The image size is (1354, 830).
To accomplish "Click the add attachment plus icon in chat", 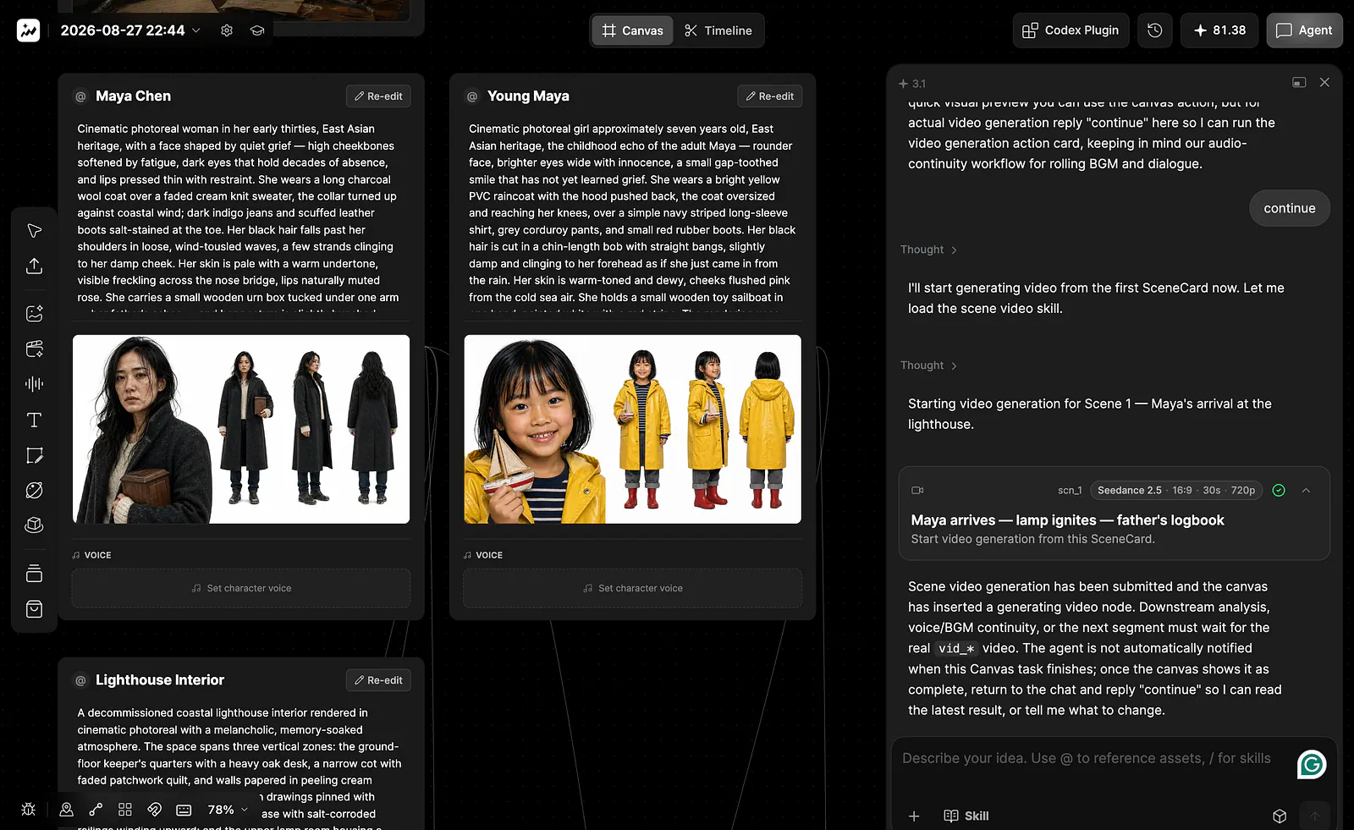I will [914, 816].
